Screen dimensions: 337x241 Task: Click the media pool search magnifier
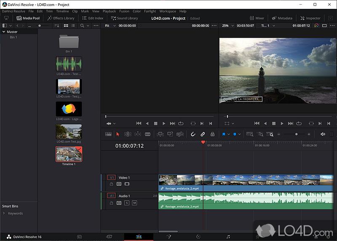tap(82, 26)
